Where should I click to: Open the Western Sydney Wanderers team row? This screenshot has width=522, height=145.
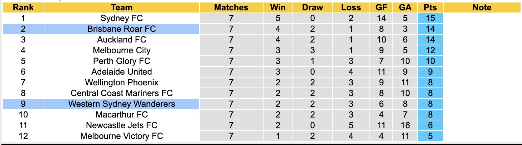tap(122, 104)
